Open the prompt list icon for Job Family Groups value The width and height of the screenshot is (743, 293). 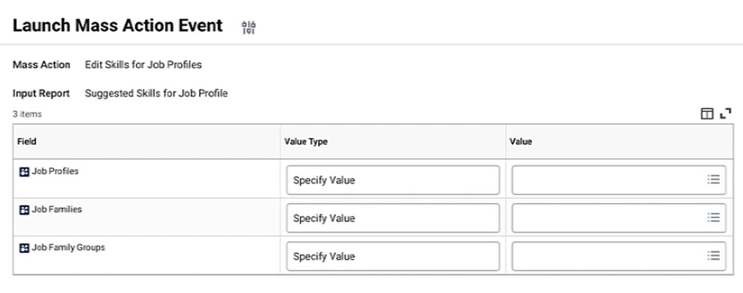(713, 256)
